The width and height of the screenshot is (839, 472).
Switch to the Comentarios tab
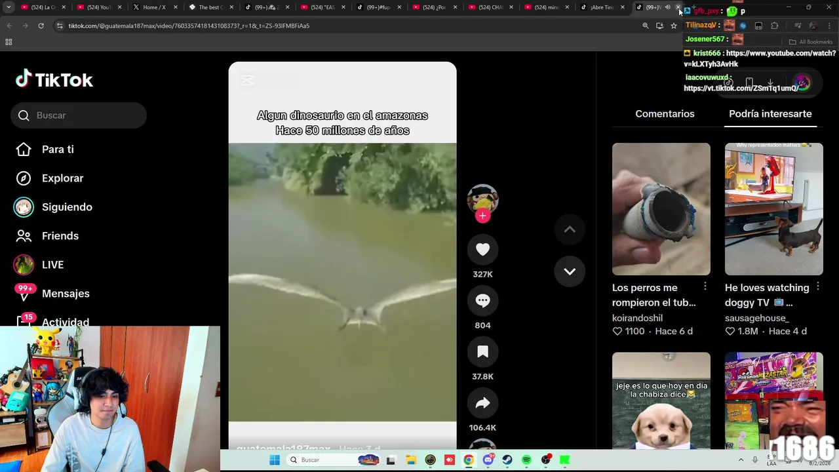(665, 113)
